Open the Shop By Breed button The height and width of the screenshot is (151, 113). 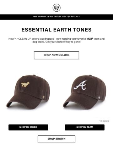point(28,127)
